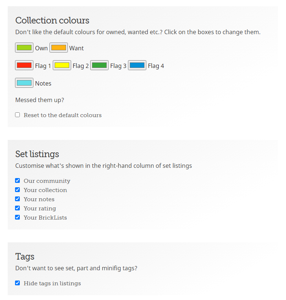Image resolution: width=286 pixels, height=300 pixels.
Task: Click the Your collection label text
Action: [45, 190]
